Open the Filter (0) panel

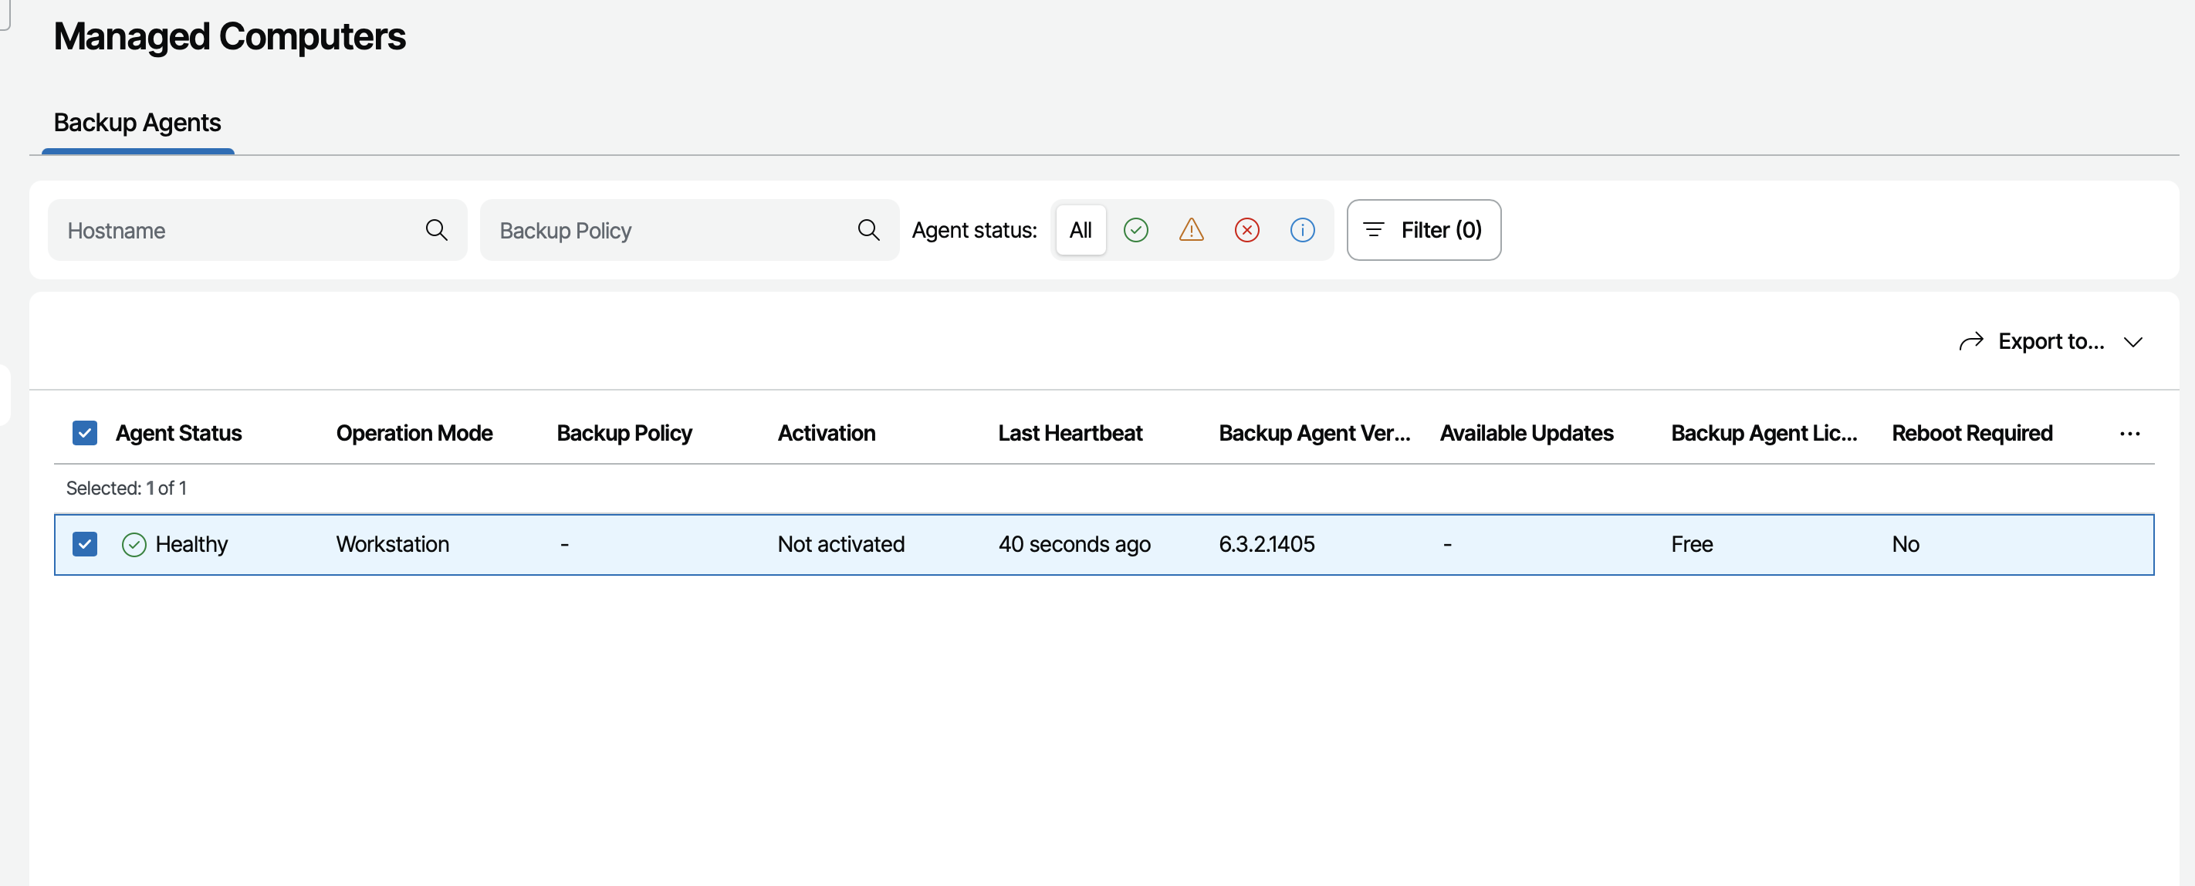coord(1423,230)
